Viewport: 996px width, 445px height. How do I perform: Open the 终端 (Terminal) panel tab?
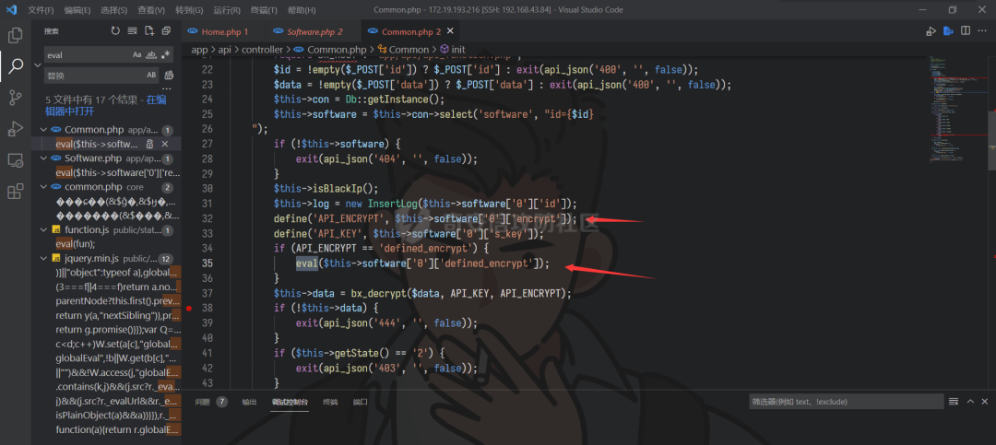(330, 402)
